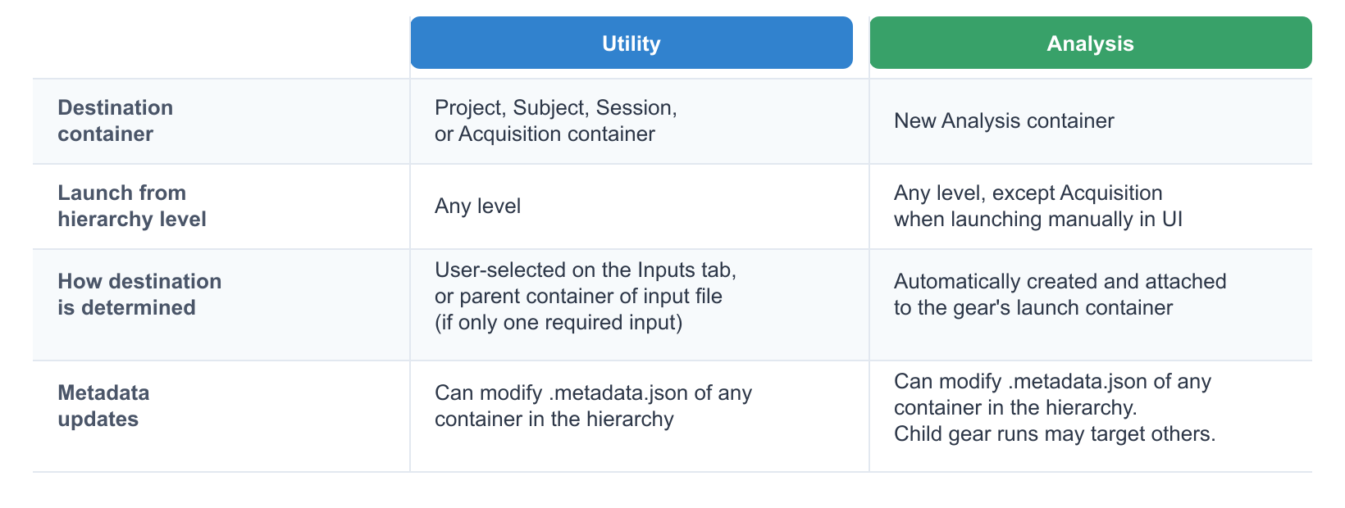Click 'to the gear's launch container' line
Screen dimensions: 1345x508
(x=1033, y=307)
